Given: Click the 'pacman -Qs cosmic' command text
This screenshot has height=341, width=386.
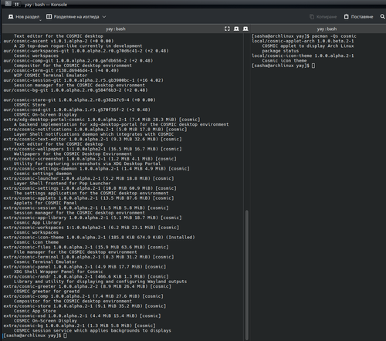Looking at the screenshot, I should point(334,36).
